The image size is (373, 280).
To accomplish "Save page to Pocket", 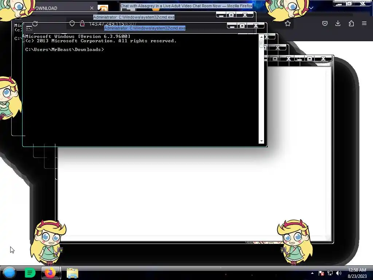I will click(325, 23).
